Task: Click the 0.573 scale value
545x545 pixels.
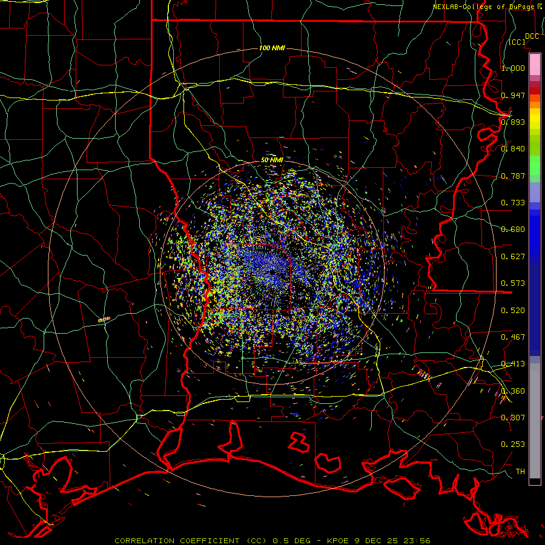Action: (513, 283)
